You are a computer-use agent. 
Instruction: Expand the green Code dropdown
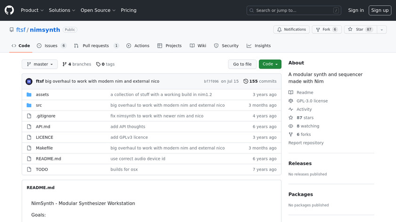270,64
